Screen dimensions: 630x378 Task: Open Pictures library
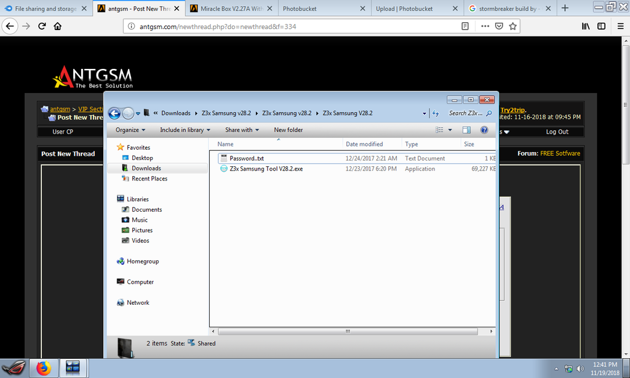click(x=142, y=230)
